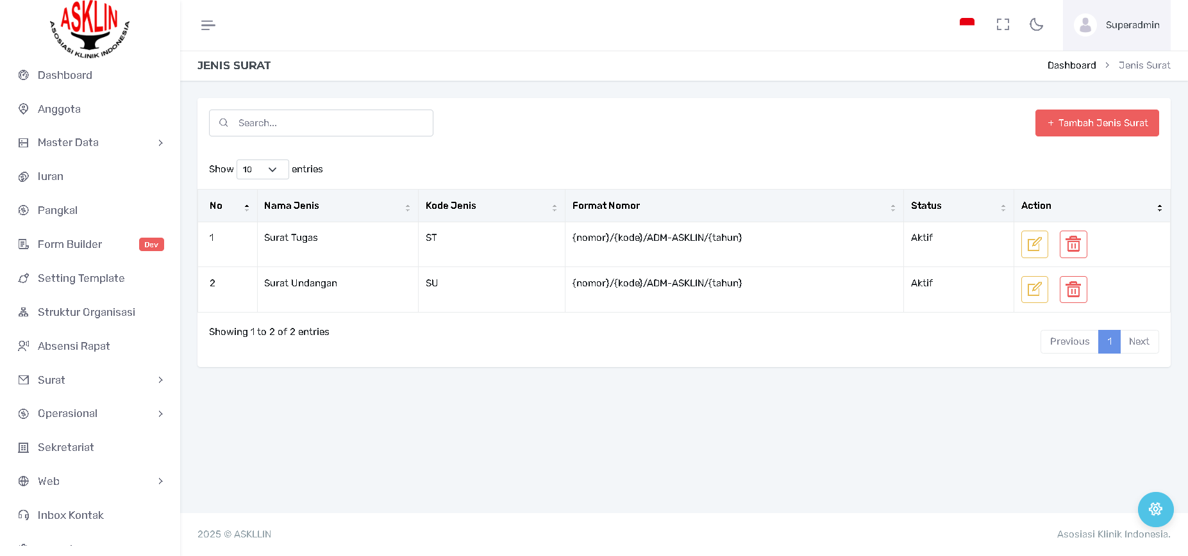Viewport: 1188px width, 556px height.
Task: Select page 1 in pagination
Action: [x=1109, y=341]
